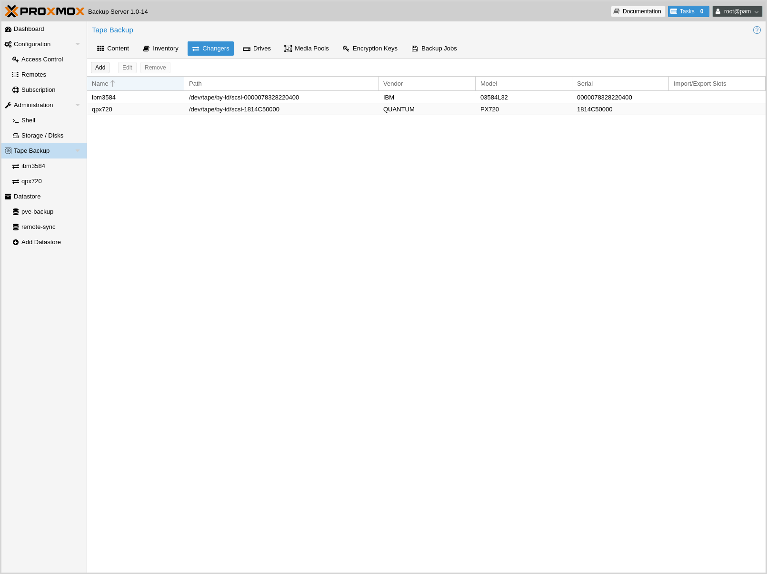The height and width of the screenshot is (574, 767).
Task: Open the Media Pools tab
Action: pyautogui.click(x=307, y=49)
